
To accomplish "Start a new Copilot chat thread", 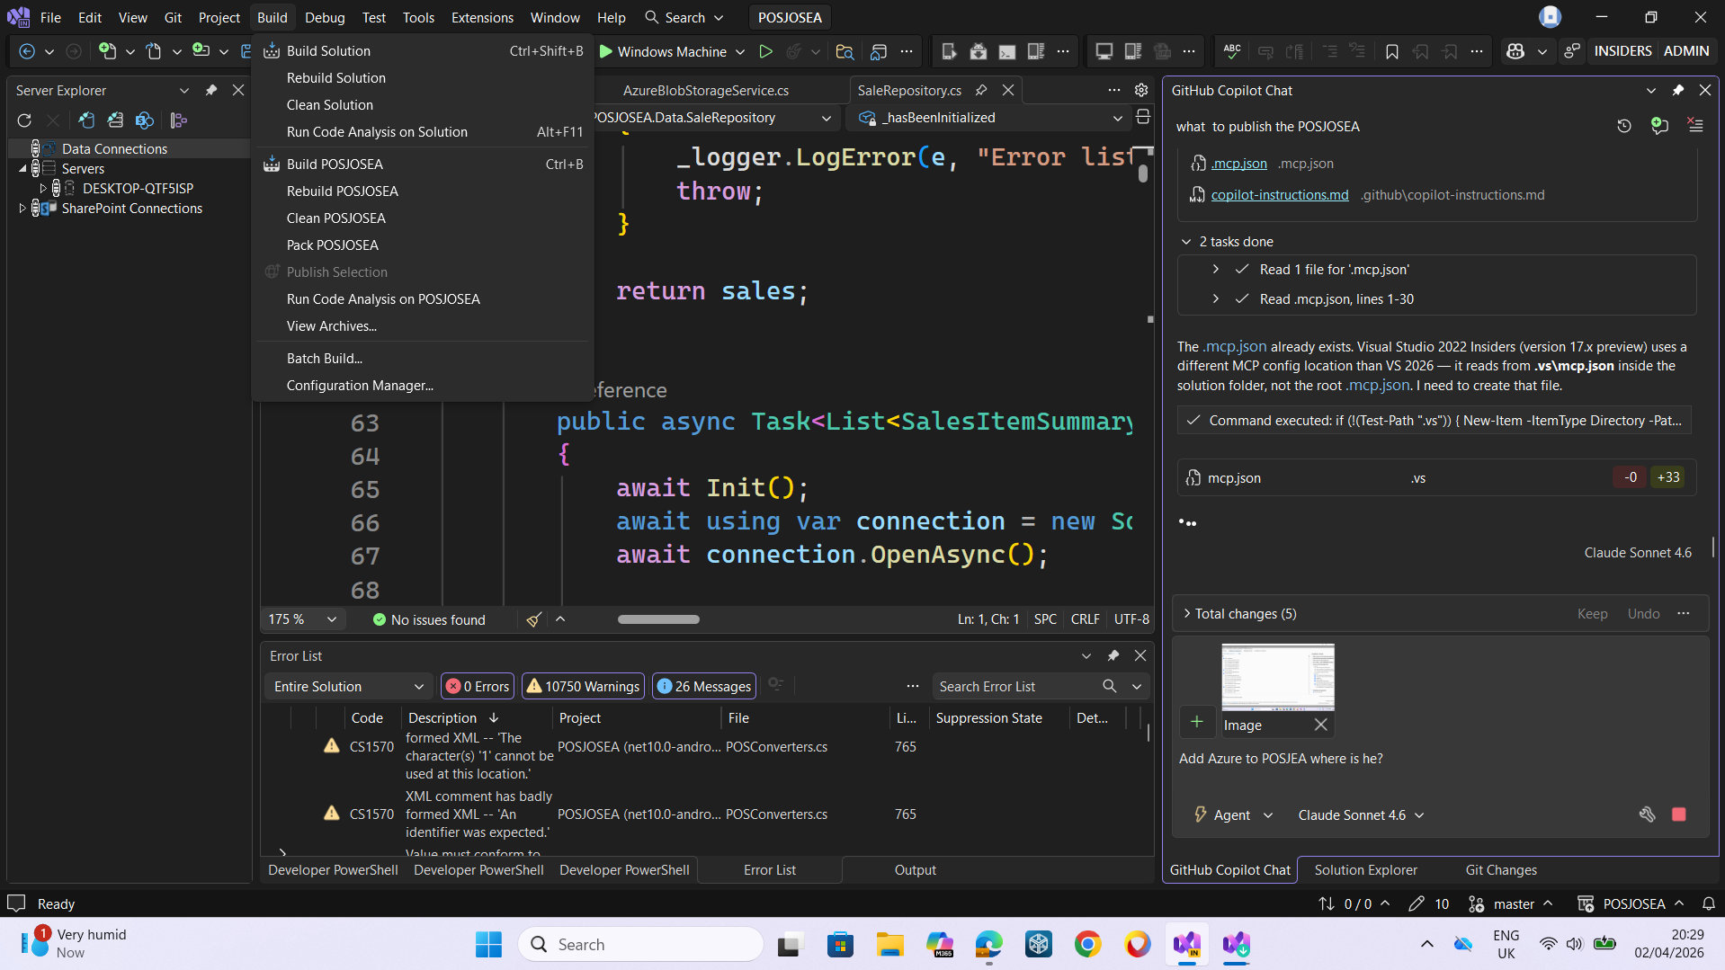I will click(1659, 126).
